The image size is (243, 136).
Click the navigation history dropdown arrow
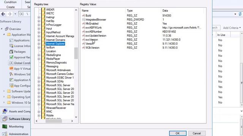click(x=15, y=14)
